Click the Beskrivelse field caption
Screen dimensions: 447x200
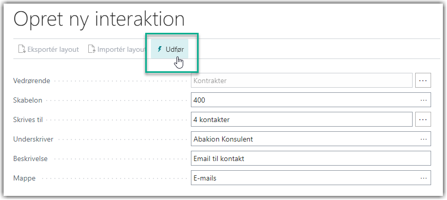30,158
